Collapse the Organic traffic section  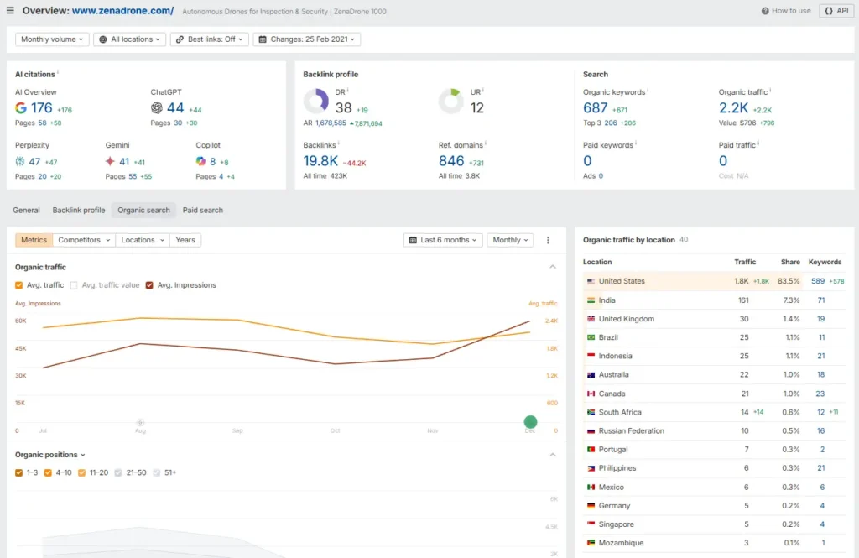pos(553,266)
